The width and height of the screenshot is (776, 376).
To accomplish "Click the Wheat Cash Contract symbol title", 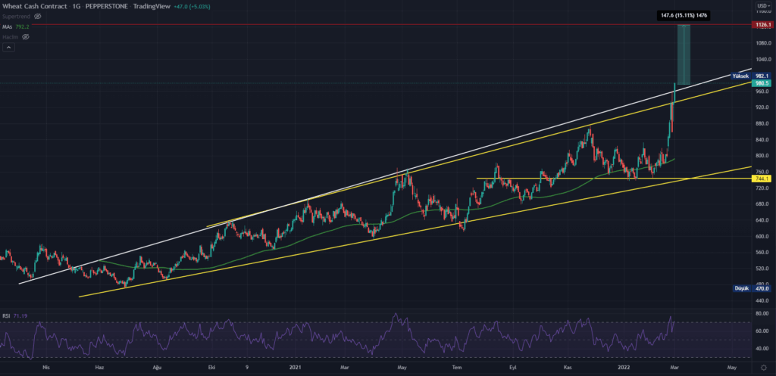I will 33,5.
